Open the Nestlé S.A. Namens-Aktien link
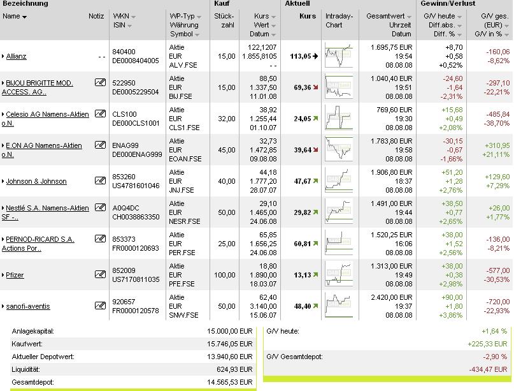The width and height of the screenshot is (514, 391). click(x=45, y=212)
